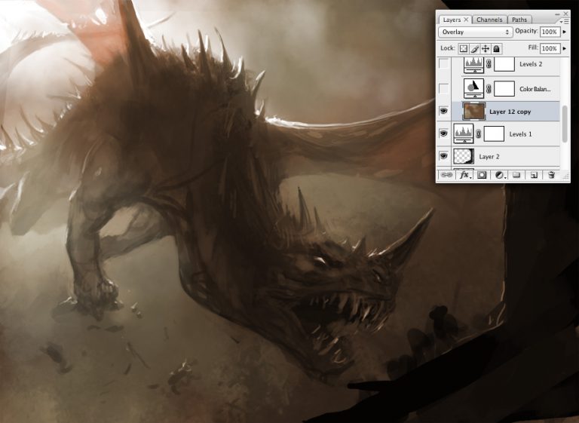
Task: Toggle visibility of Layer 2
Action: tap(444, 156)
